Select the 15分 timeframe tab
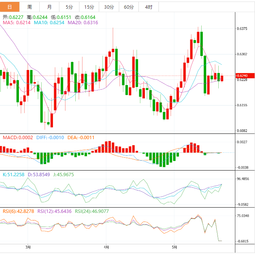The height and width of the screenshot is (256, 255). tap(89, 7)
